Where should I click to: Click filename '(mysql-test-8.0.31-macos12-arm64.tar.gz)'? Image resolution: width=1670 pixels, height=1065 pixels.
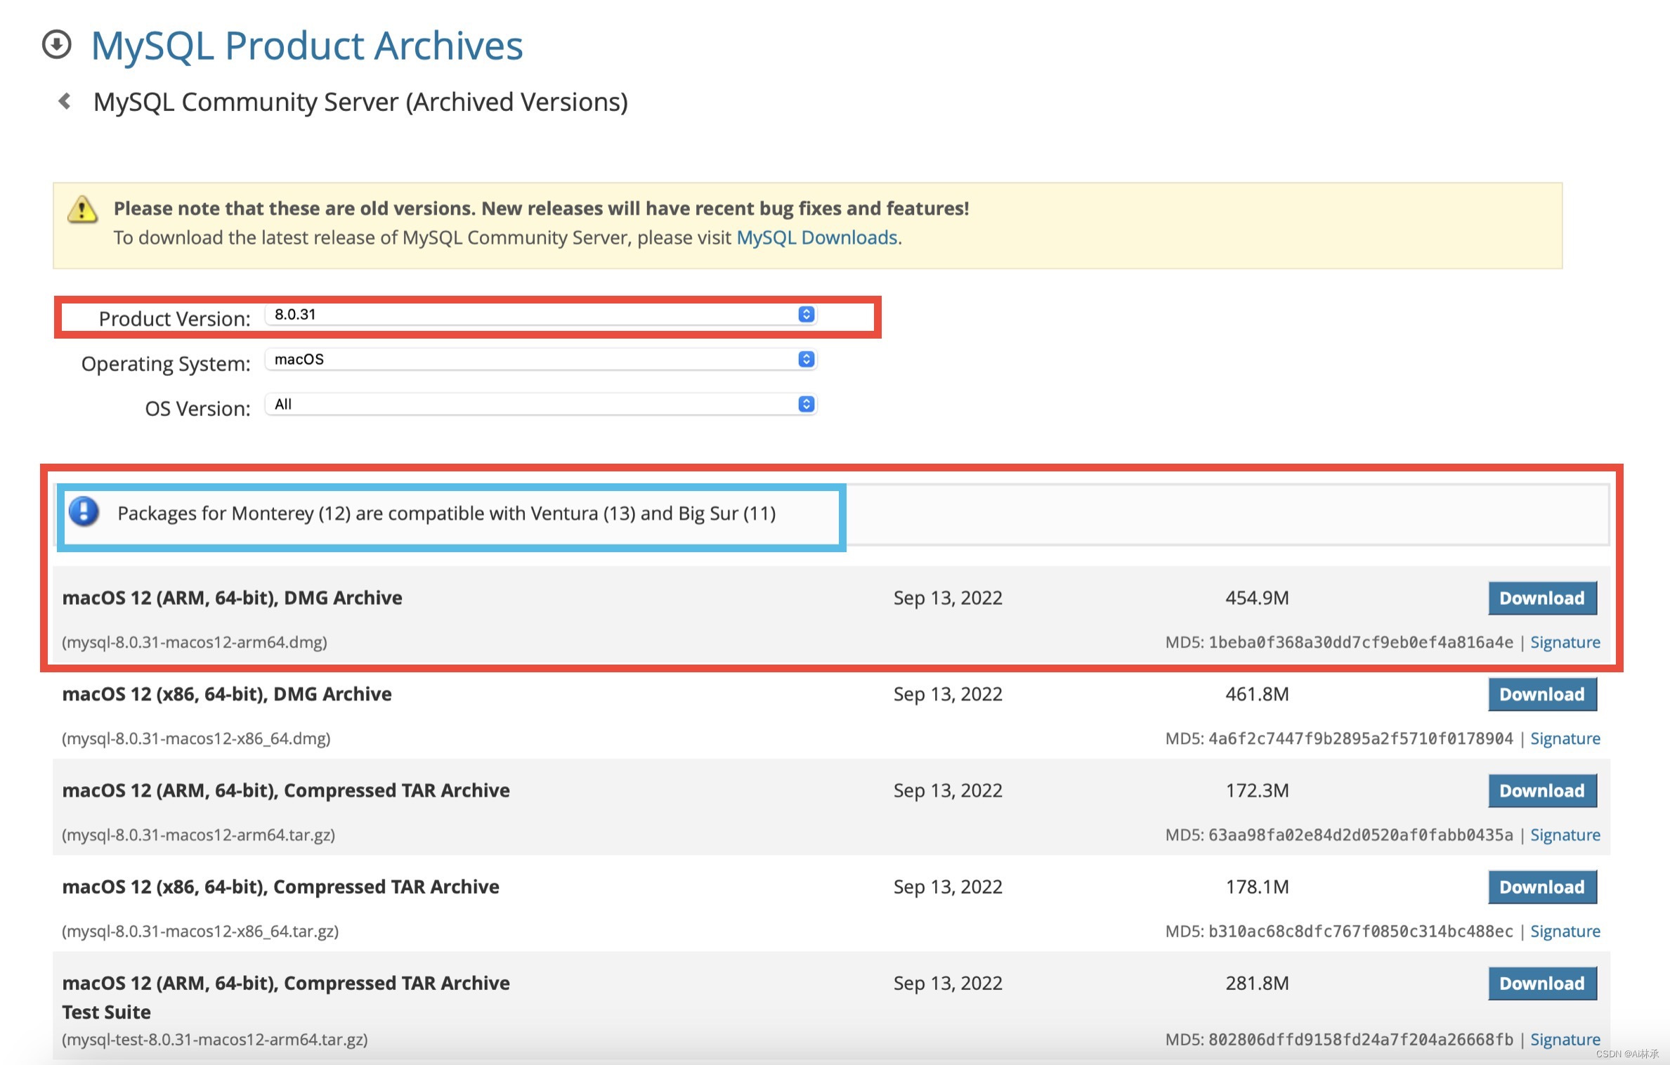[x=215, y=1039]
